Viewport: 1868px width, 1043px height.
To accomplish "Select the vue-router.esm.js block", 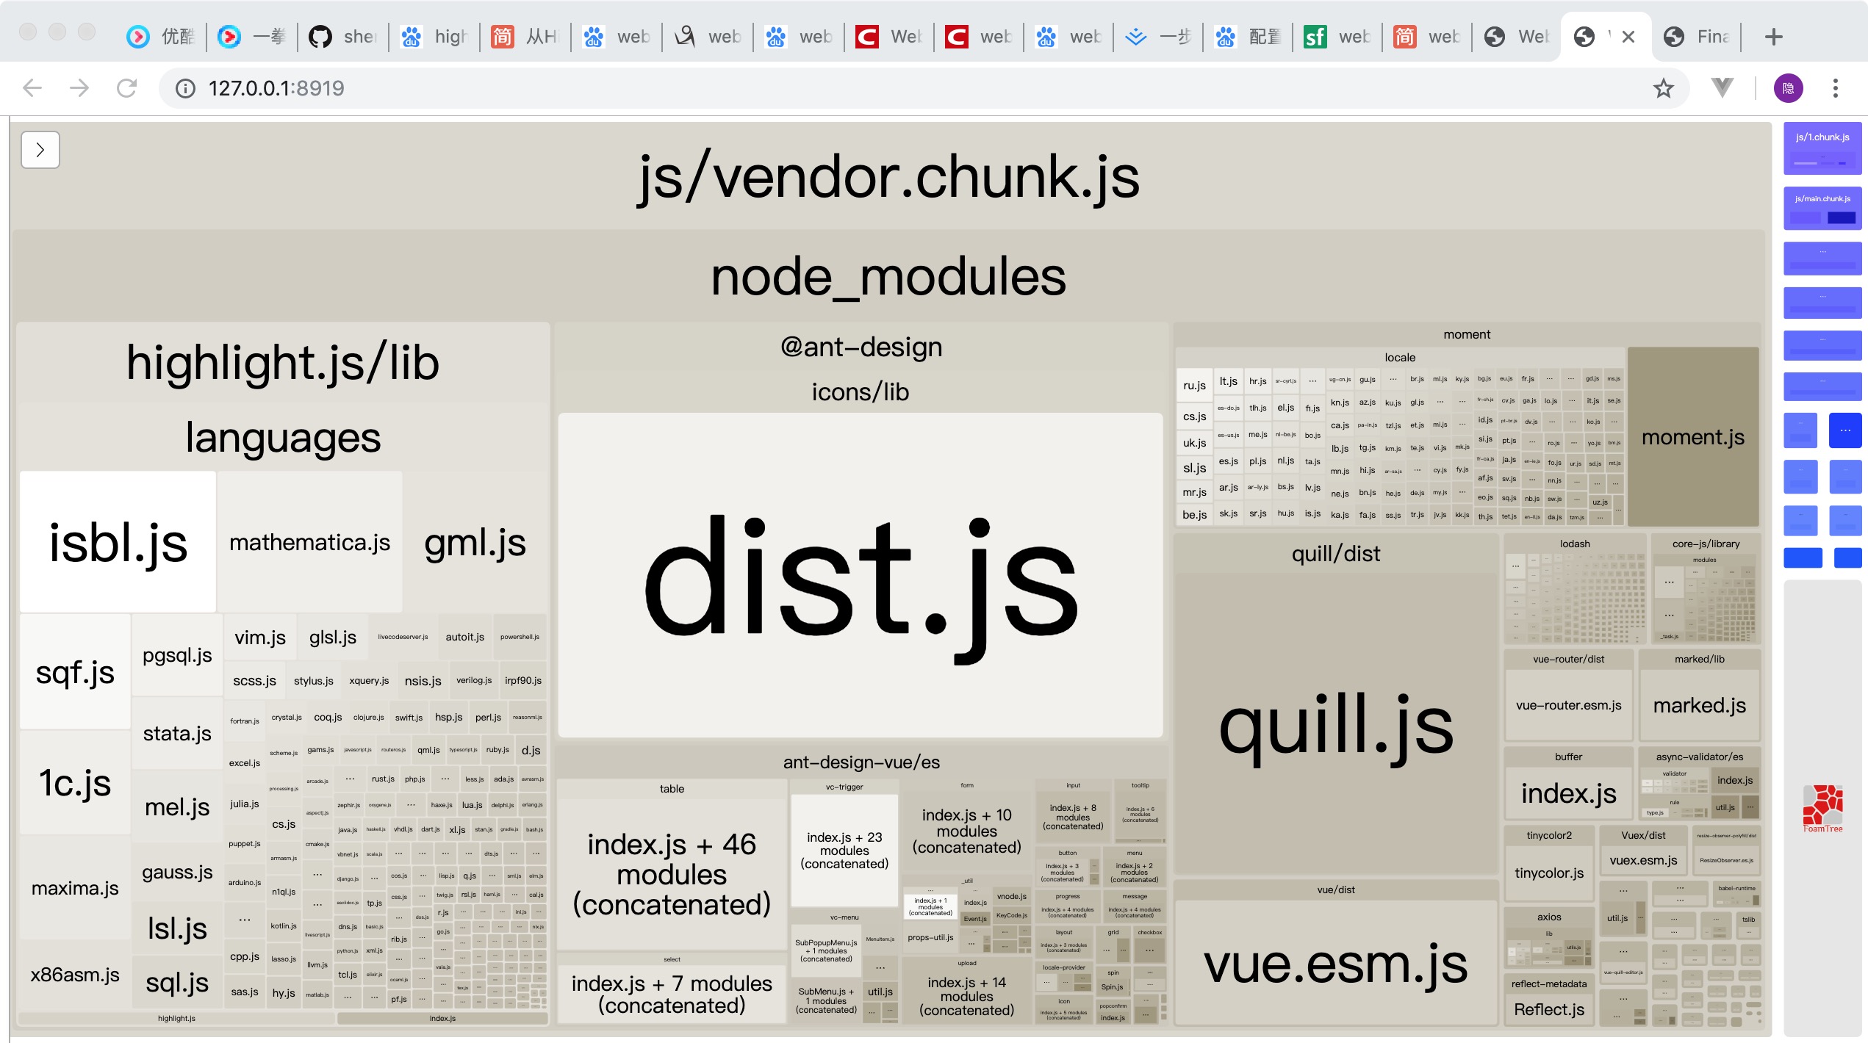I will 1569,705.
